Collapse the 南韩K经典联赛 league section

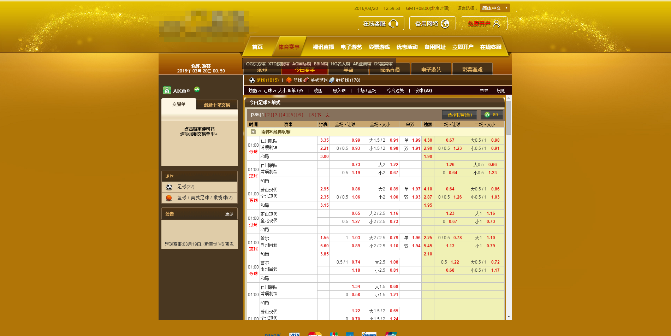253,132
